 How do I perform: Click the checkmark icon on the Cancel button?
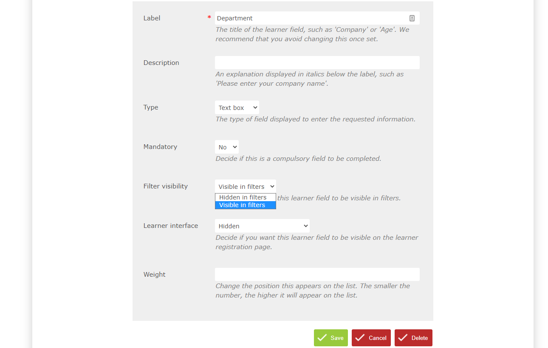pyautogui.click(x=361, y=337)
